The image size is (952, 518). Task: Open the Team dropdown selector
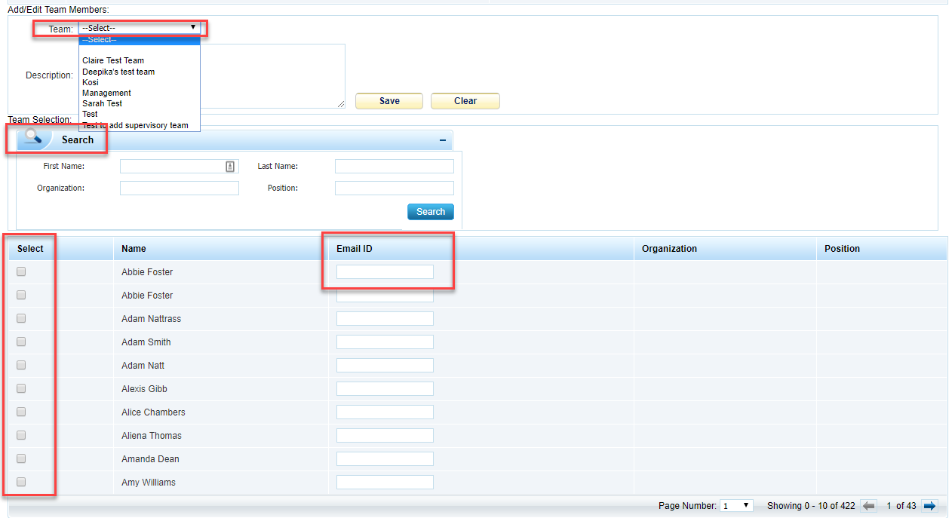140,28
